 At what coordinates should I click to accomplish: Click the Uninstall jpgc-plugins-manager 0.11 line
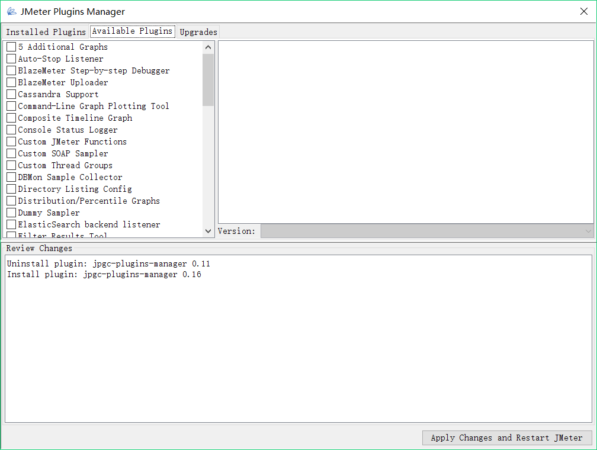click(108, 263)
